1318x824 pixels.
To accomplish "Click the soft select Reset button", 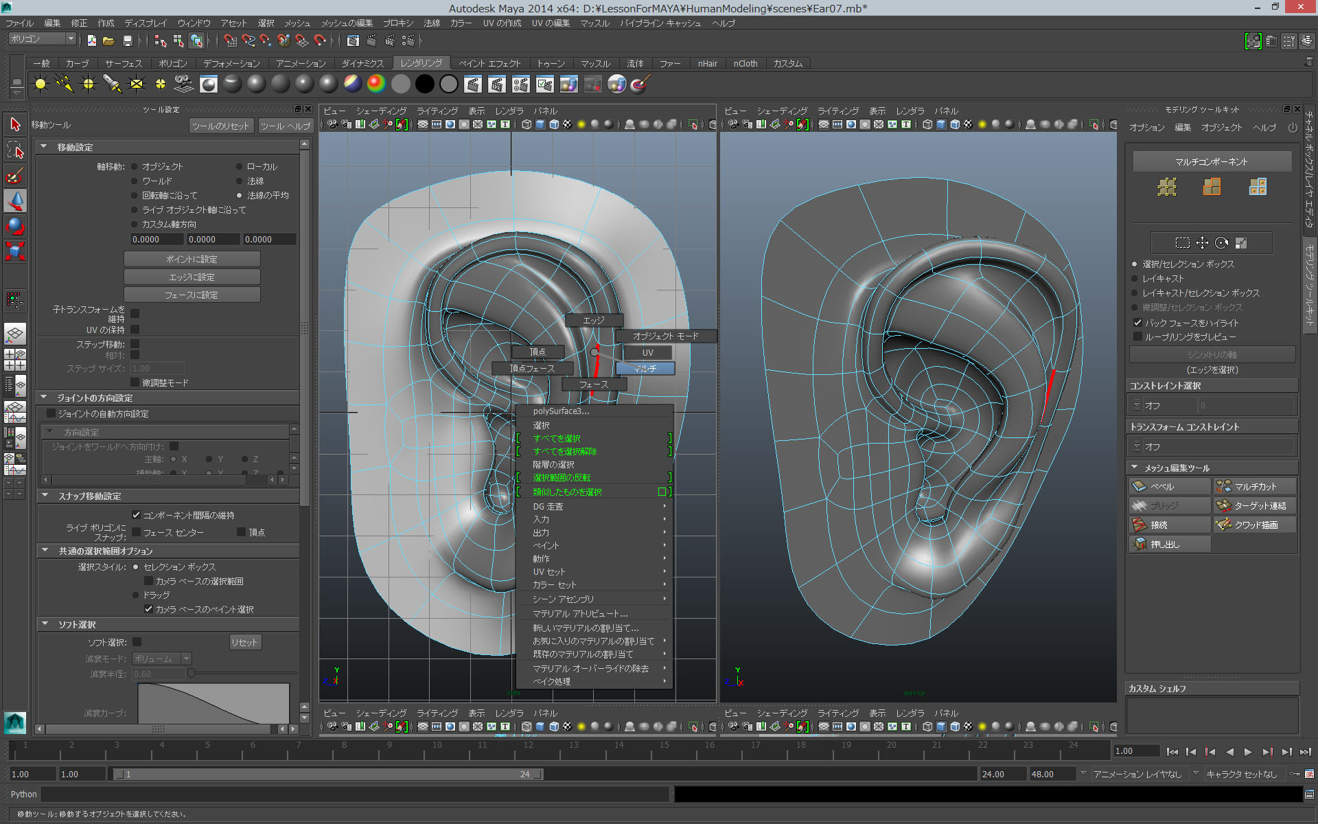I will 244,642.
